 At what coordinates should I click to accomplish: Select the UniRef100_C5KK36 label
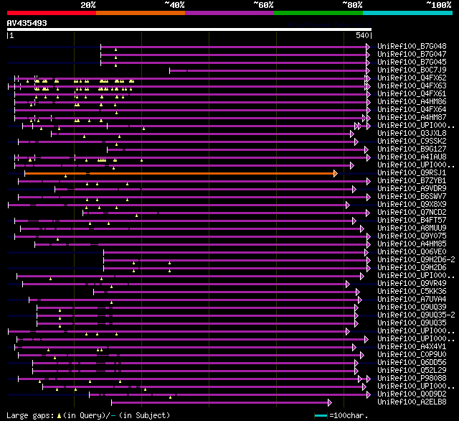pyautogui.click(x=412, y=292)
